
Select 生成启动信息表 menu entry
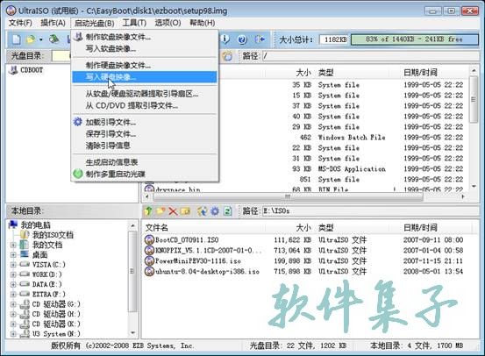pos(145,162)
